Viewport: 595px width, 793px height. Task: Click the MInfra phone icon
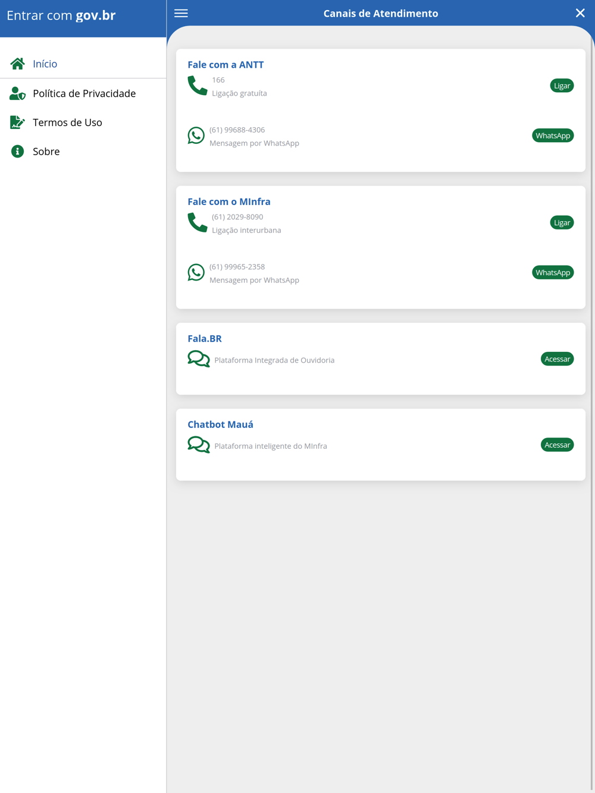click(197, 222)
